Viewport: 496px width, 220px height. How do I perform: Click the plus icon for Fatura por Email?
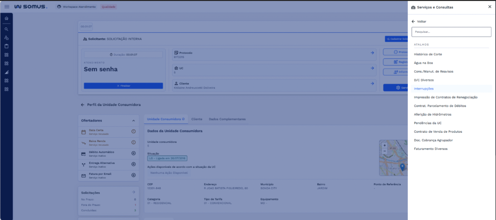(133, 175)
